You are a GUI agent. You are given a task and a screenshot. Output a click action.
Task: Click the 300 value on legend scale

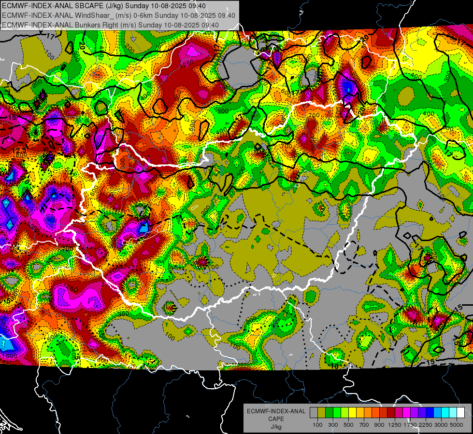click(333, 425)
